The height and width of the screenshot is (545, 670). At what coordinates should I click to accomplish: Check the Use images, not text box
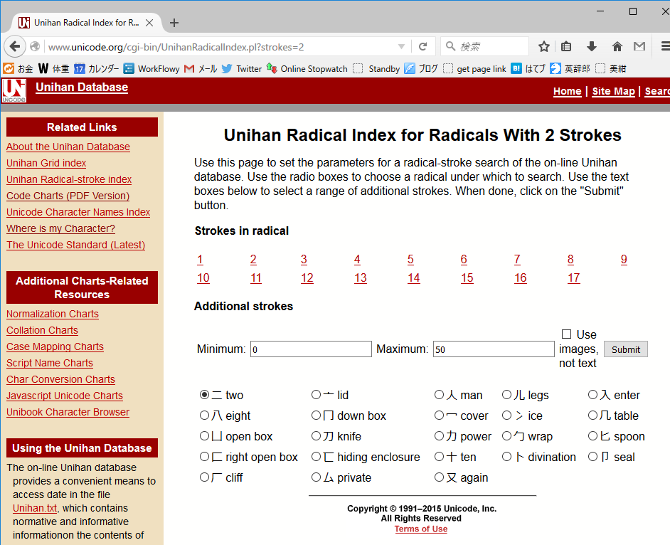[566, 334]
